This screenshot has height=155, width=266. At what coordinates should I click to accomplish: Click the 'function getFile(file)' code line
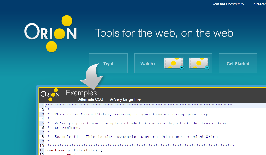pyautogui.click(x=74, y=150)
